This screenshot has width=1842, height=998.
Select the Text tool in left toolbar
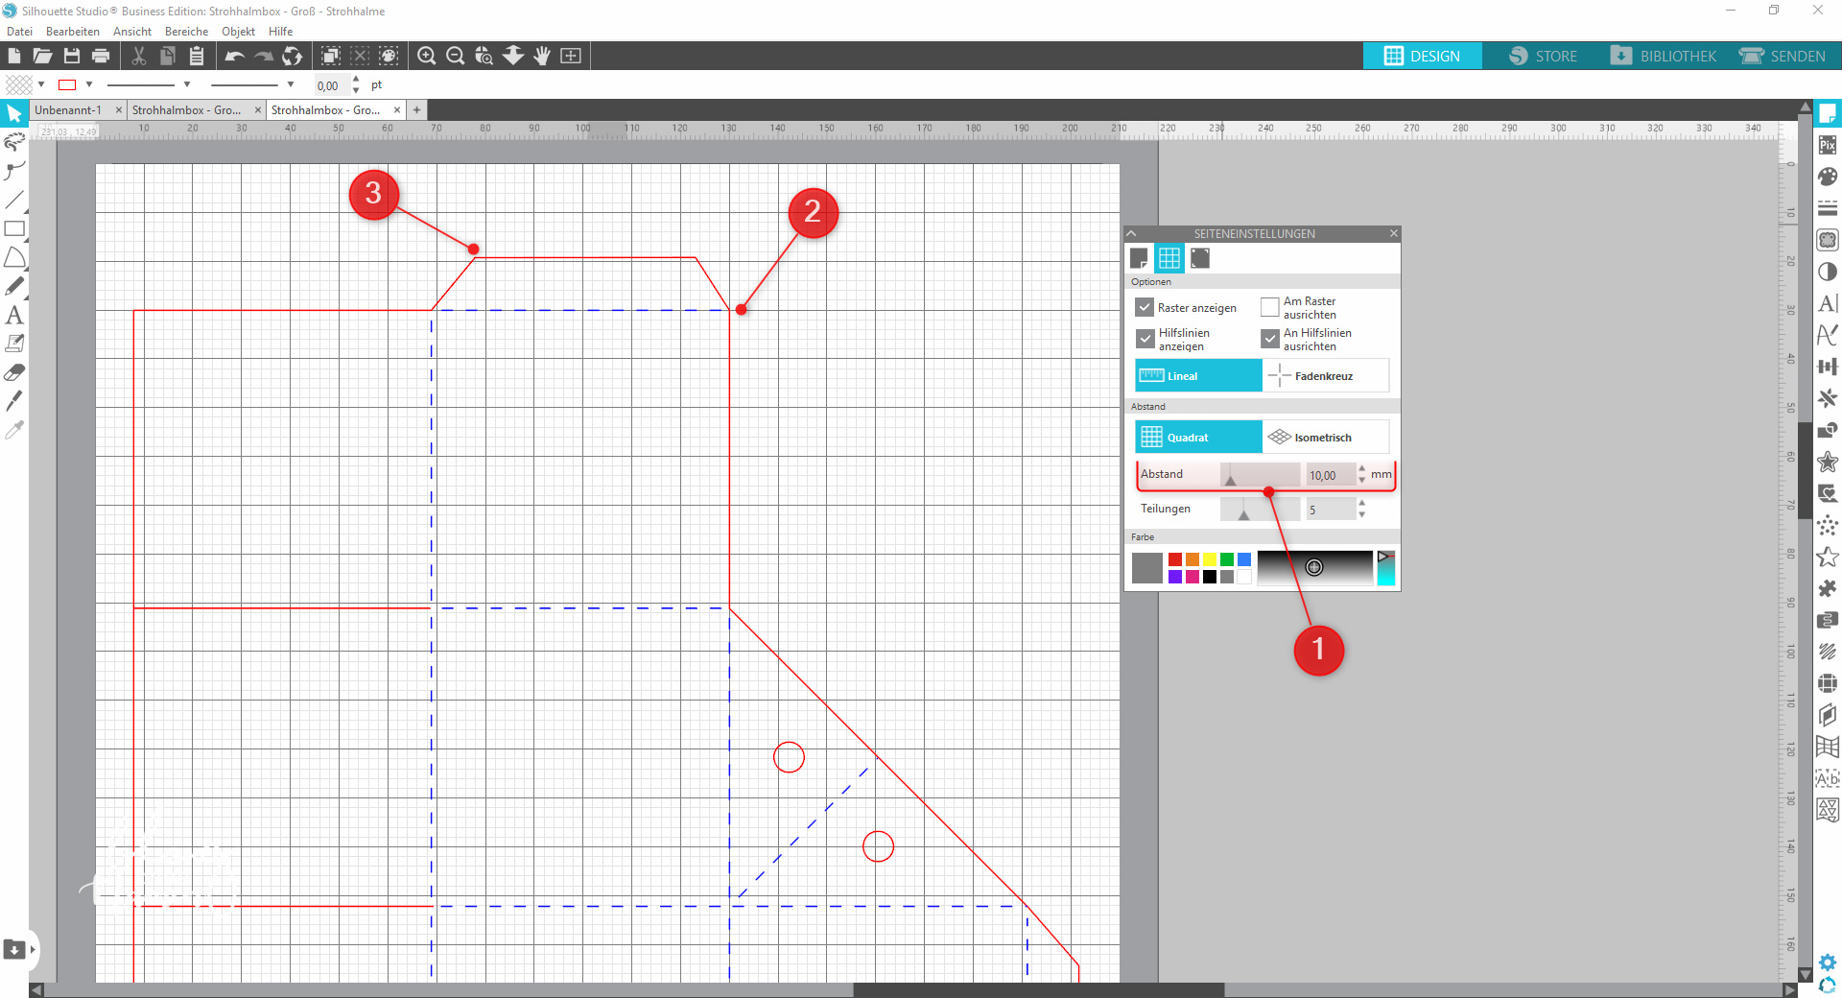[x=14, y=315]
